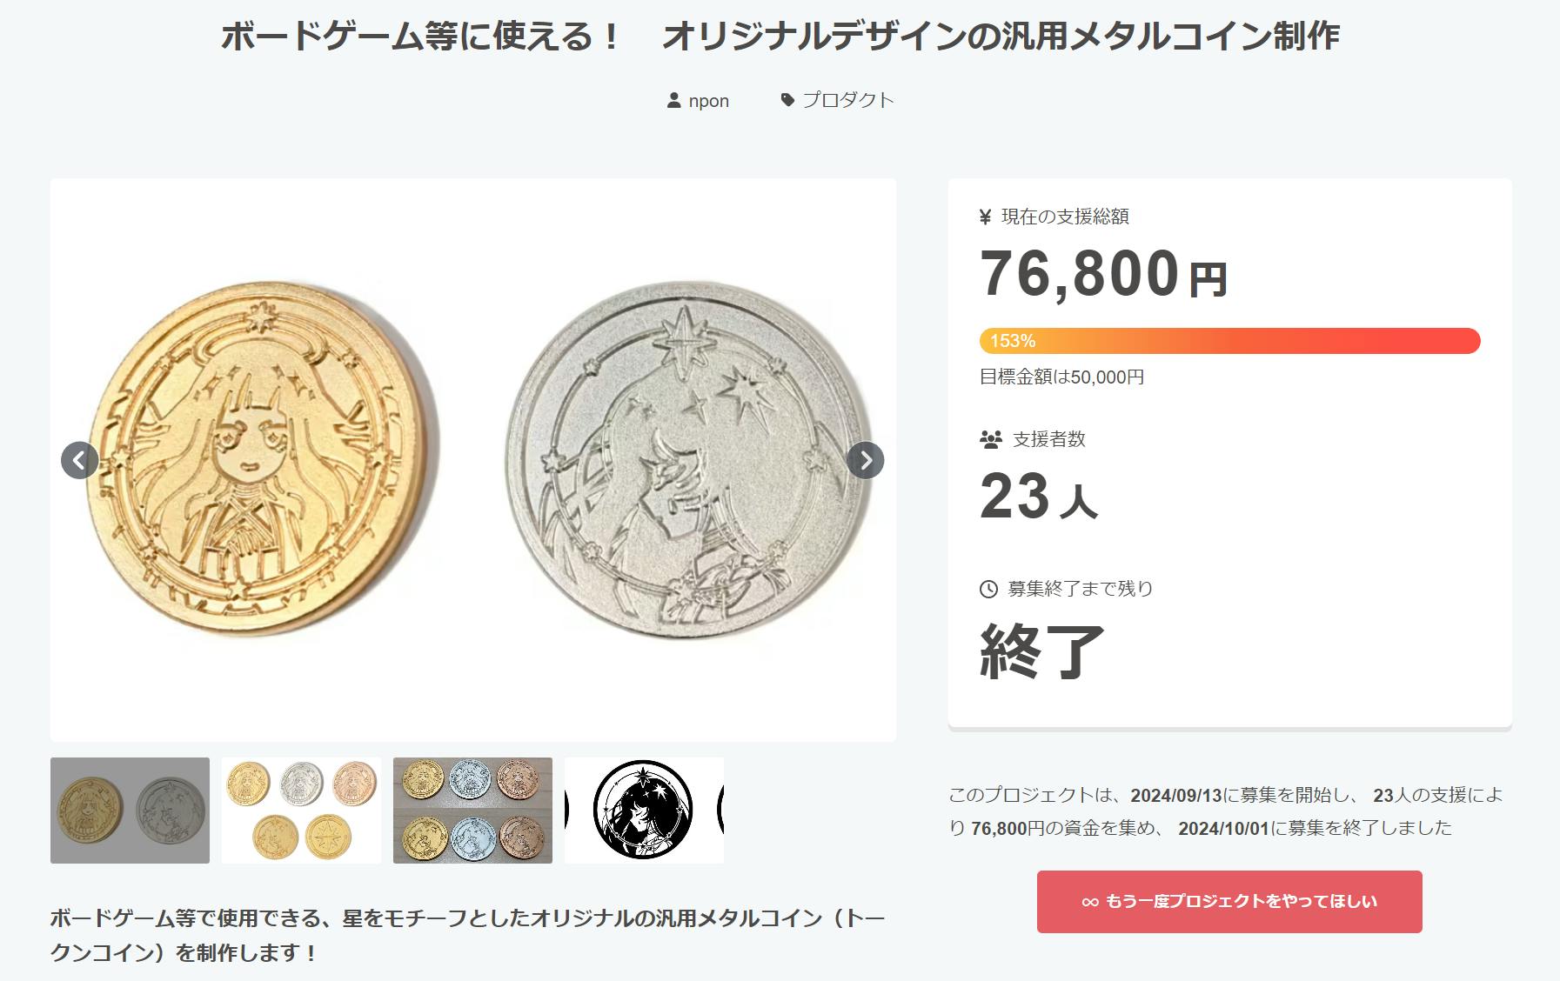
Task: Select the five-coin thumbnail on white background
Action: (301, 811)
